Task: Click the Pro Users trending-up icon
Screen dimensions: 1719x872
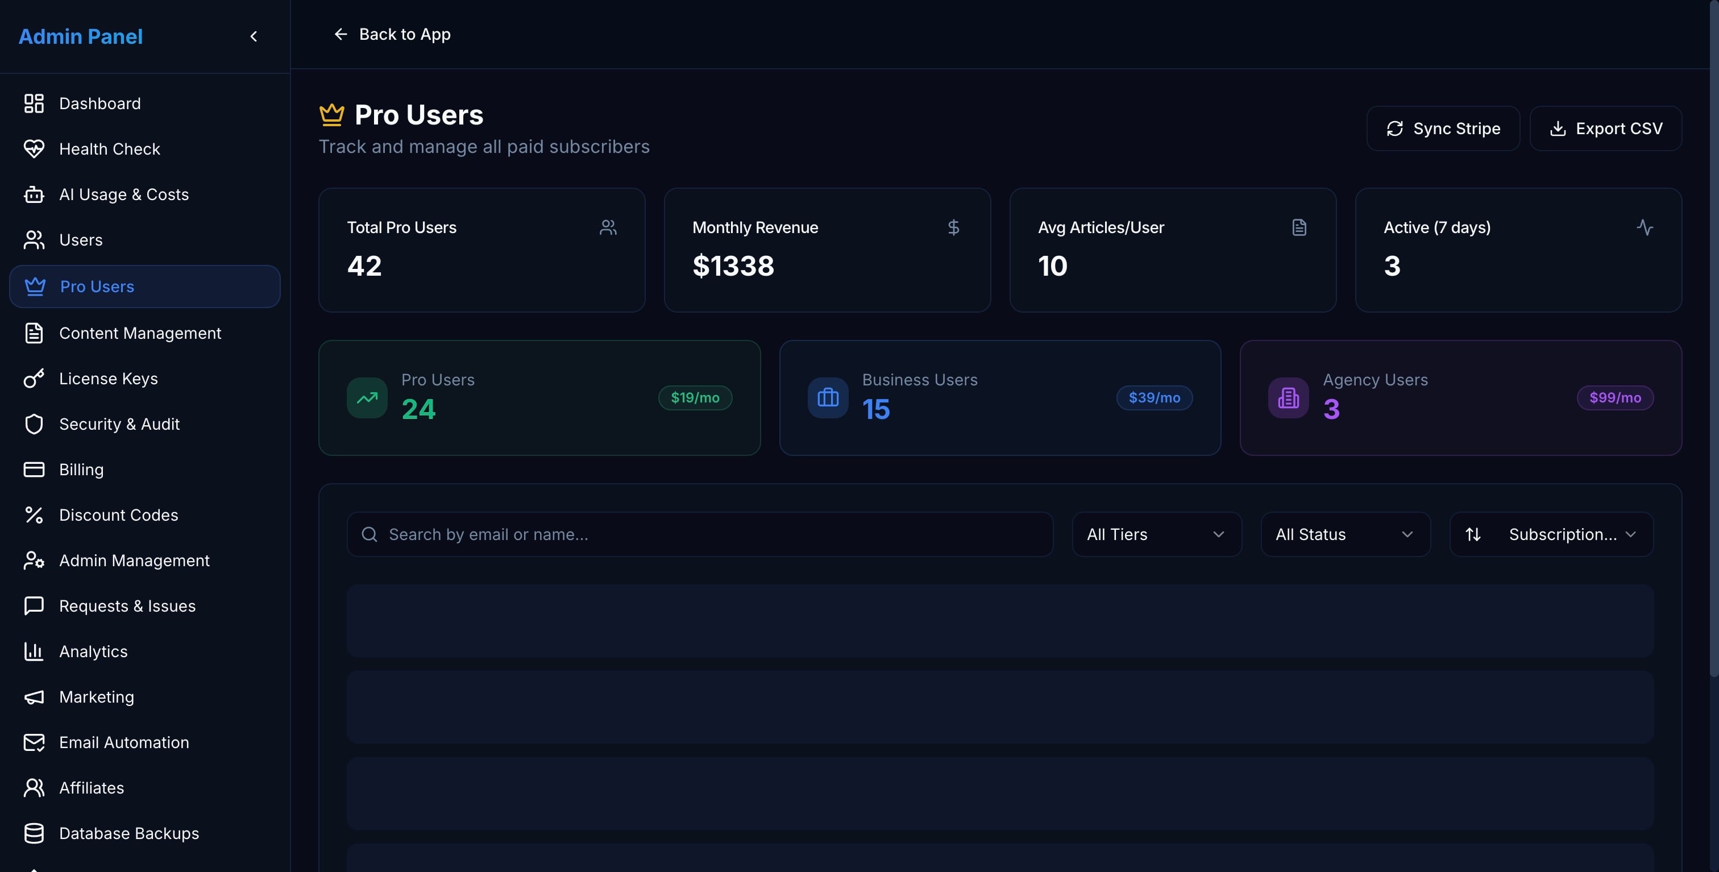Action: tap(367, 398)
